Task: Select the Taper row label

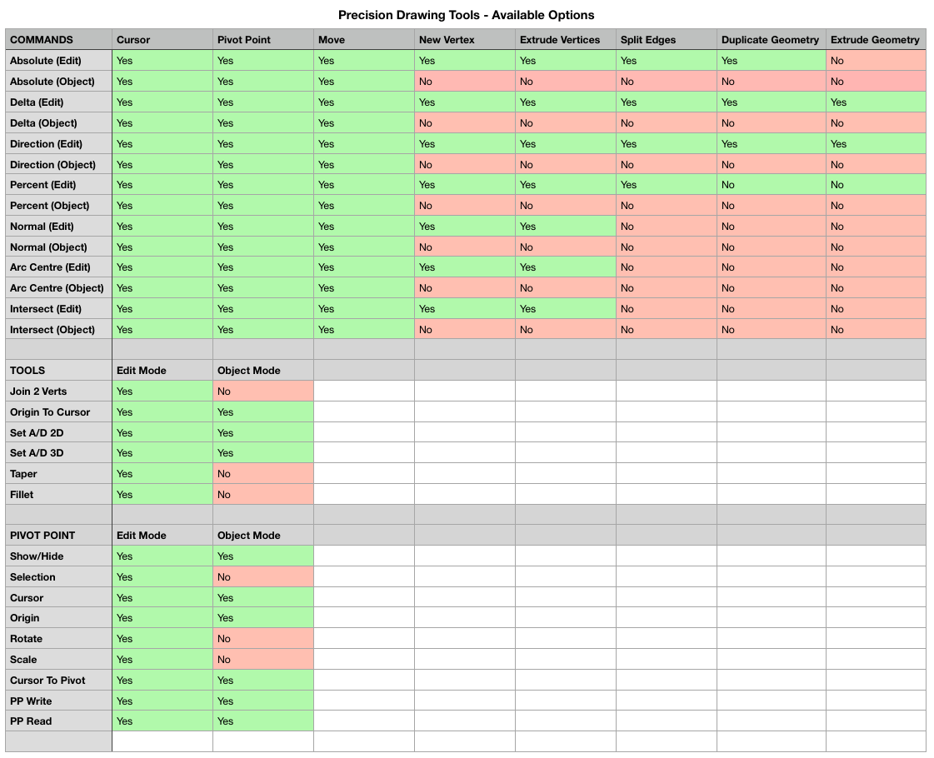Action: pos(58,474)
